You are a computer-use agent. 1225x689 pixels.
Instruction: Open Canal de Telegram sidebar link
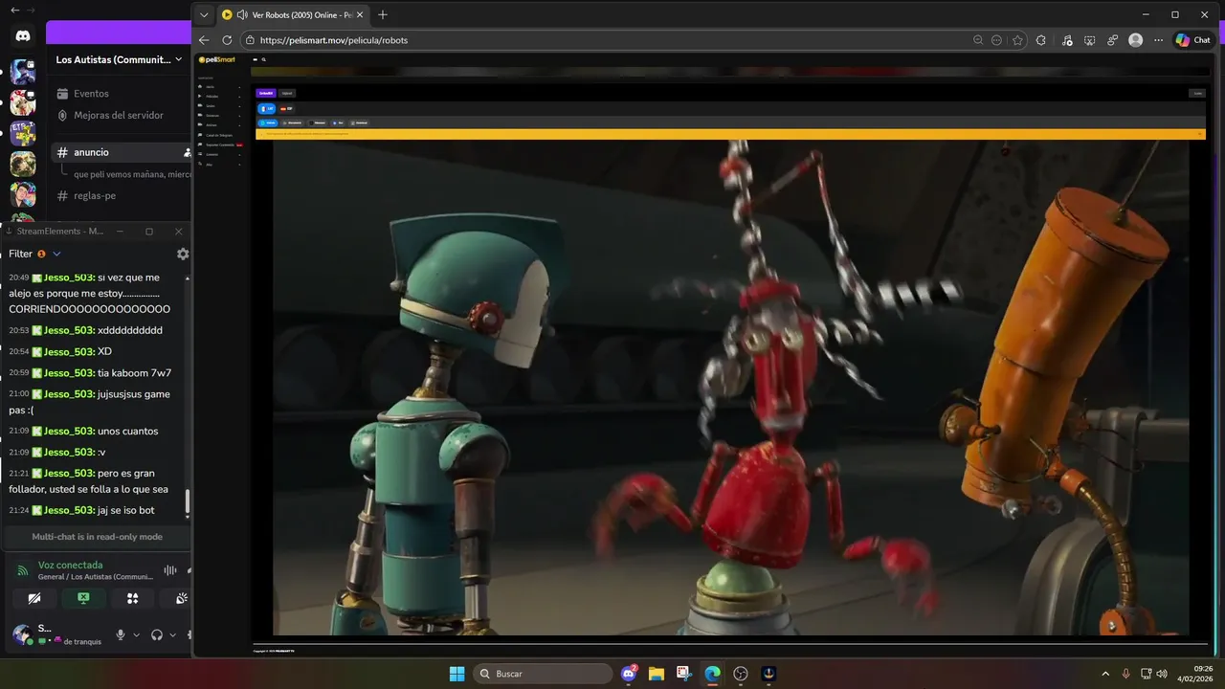(x=218, y=135)
